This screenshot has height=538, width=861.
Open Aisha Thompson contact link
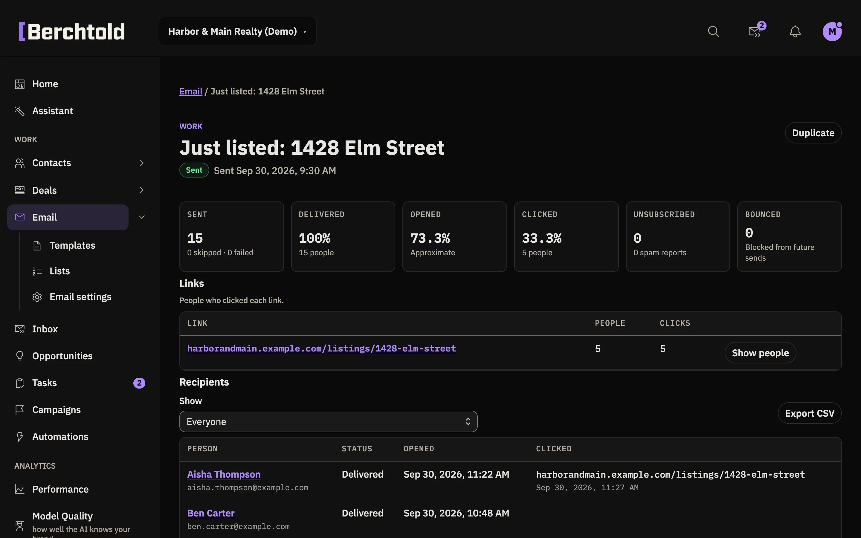pyautogui.click(x=224, y=474)
